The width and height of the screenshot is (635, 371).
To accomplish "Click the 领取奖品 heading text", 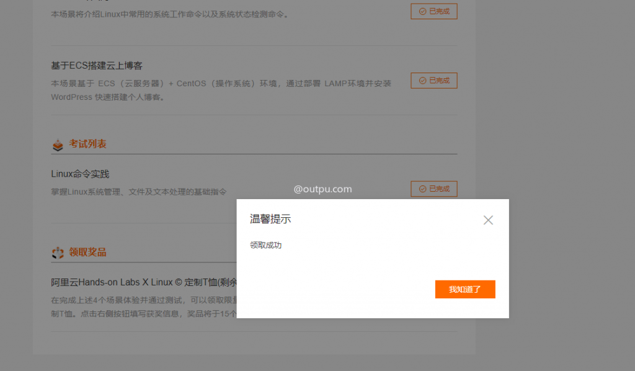I will click(x=87, y=252).
